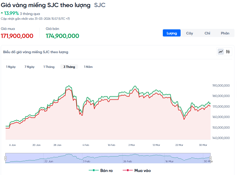Switch to 1 Tháng time range

coord(49,67)
